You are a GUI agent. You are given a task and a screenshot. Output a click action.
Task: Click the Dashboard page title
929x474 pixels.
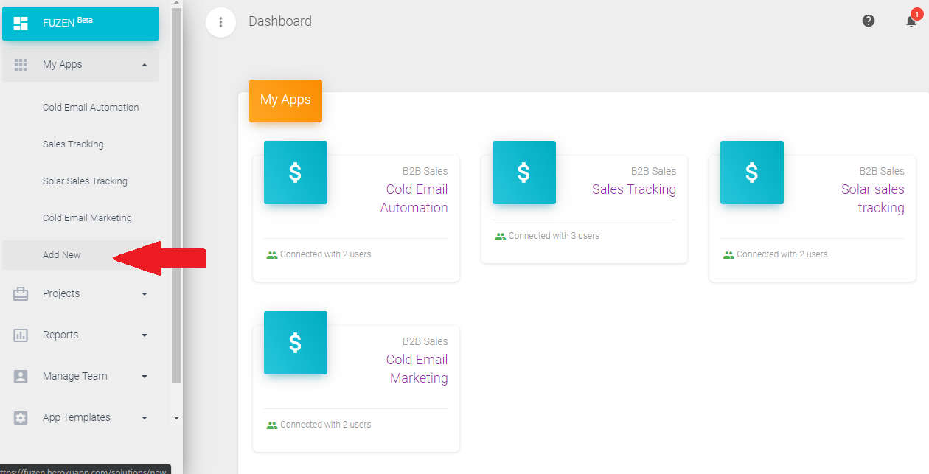(280, 21)
